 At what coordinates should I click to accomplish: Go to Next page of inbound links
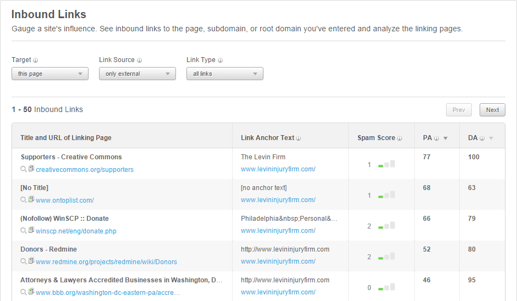[x=492, y=110]
